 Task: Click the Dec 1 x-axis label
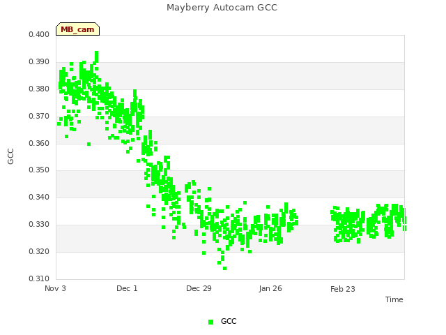tap(127, 288)
